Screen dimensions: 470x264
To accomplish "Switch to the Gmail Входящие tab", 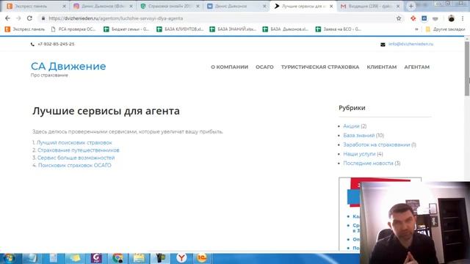I will pos(370,6).
